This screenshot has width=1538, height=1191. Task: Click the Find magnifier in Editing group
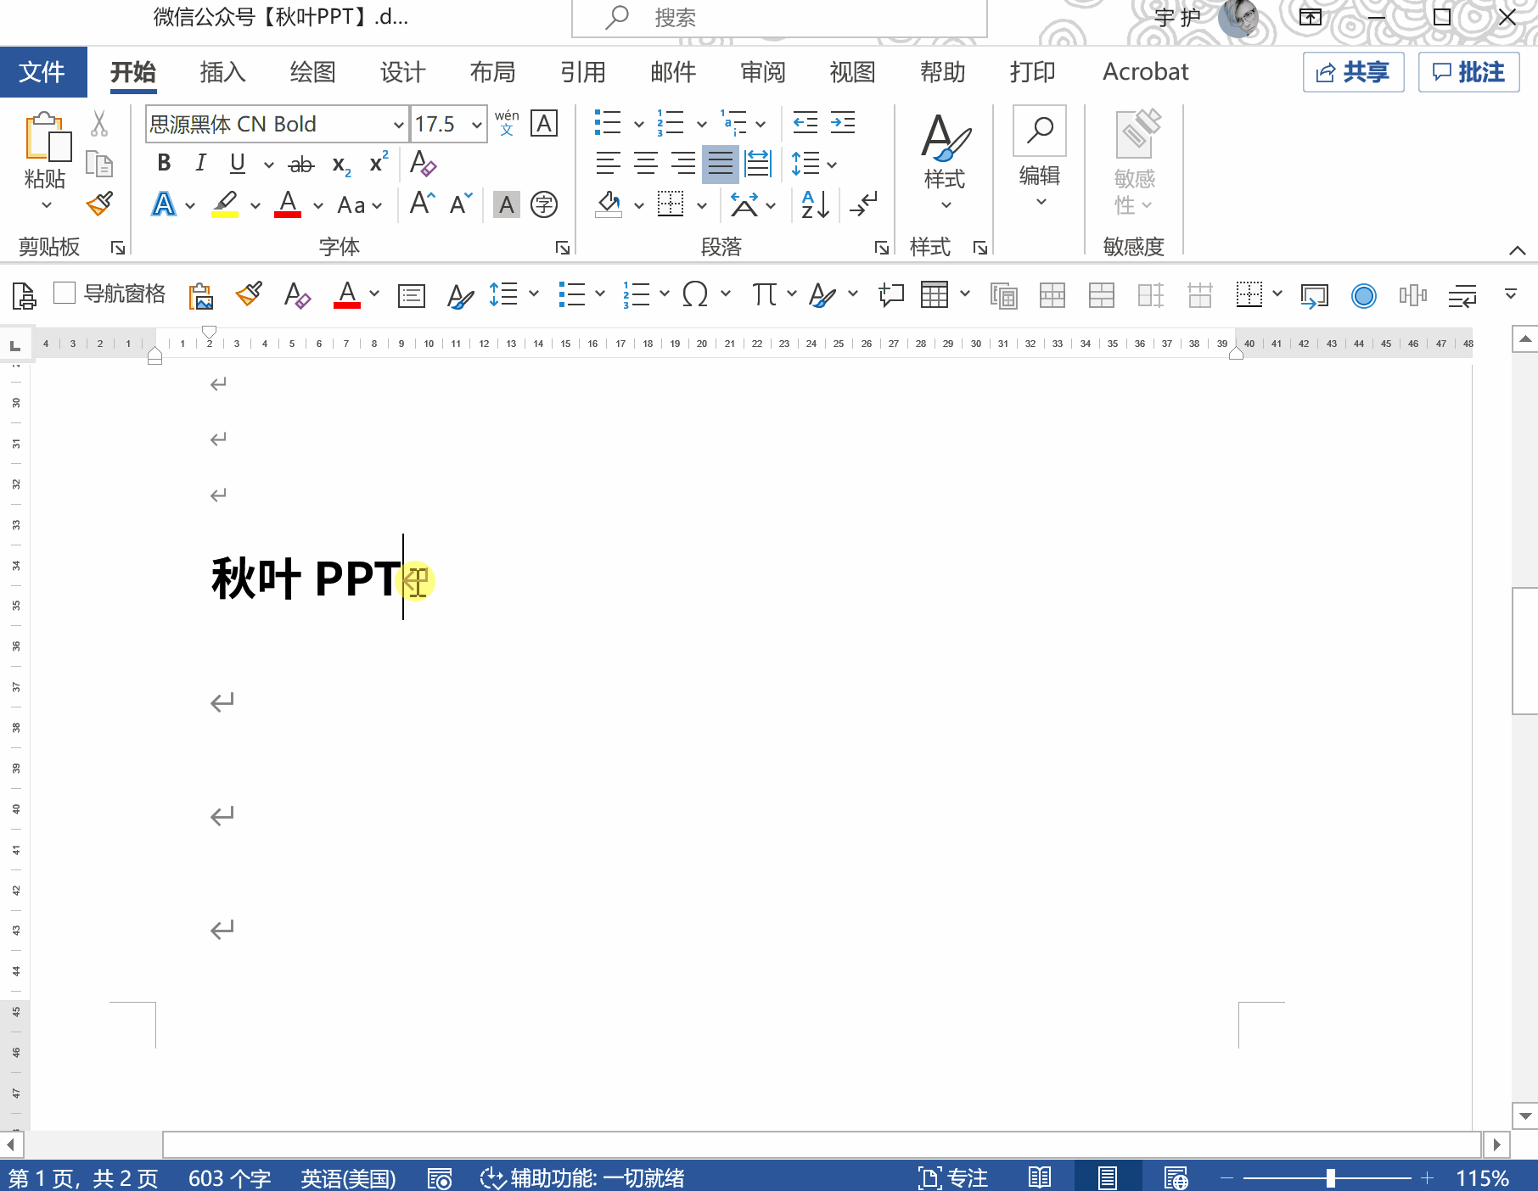click(1040, 131)
